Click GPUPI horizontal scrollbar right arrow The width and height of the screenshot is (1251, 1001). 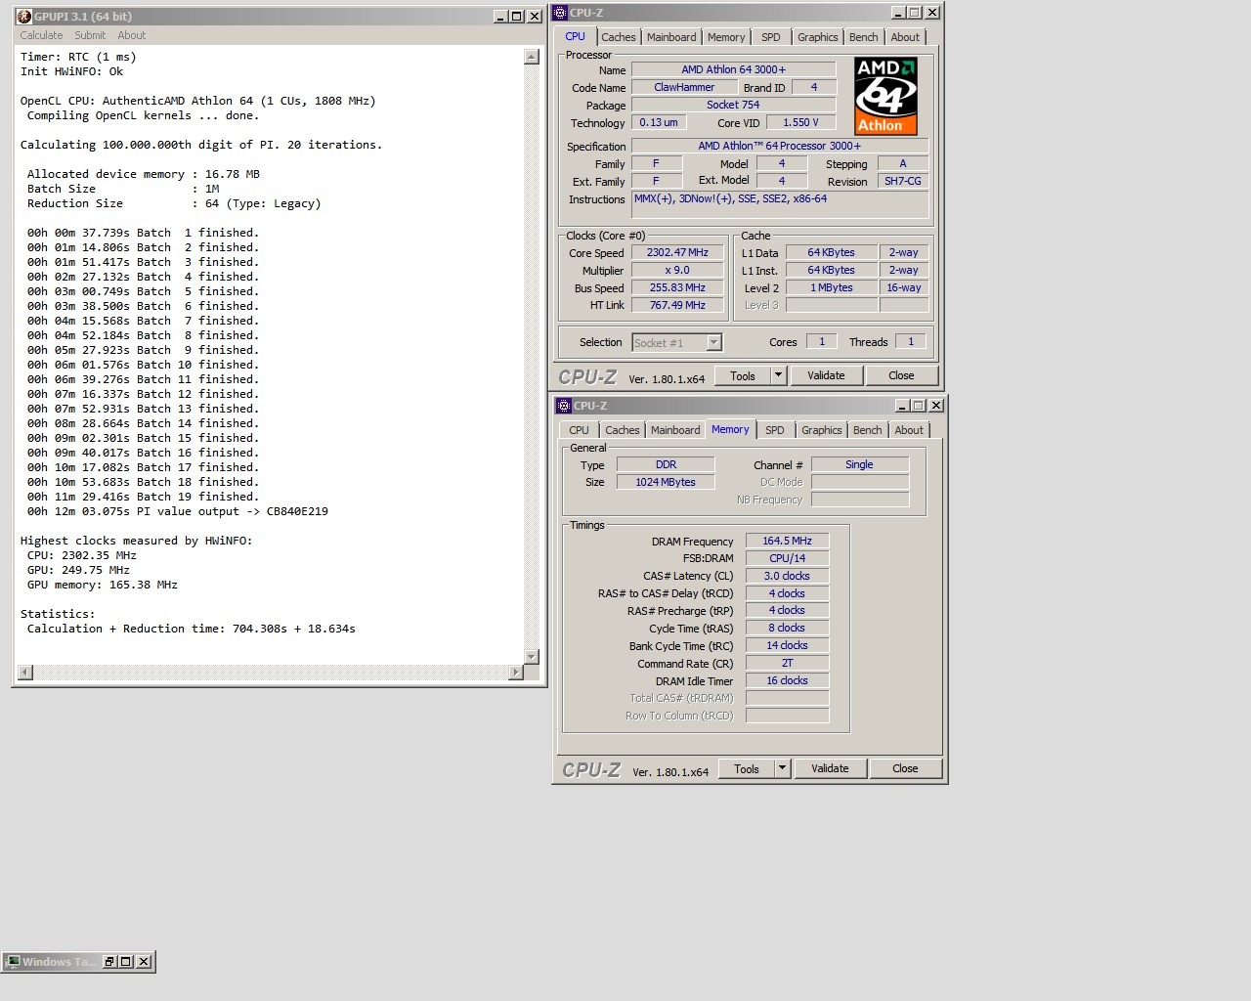tap(516, 672)
